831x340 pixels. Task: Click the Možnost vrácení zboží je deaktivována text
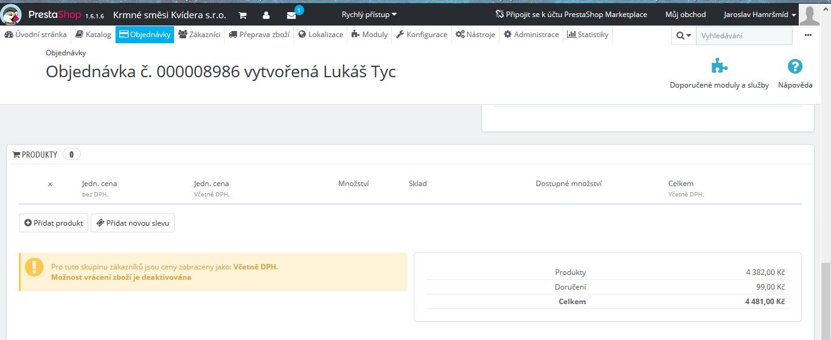pos(121,277)
